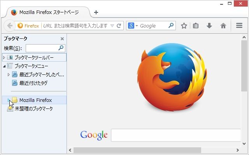Go to home page icon
This screenshot has width=249, height=155.
223,26
